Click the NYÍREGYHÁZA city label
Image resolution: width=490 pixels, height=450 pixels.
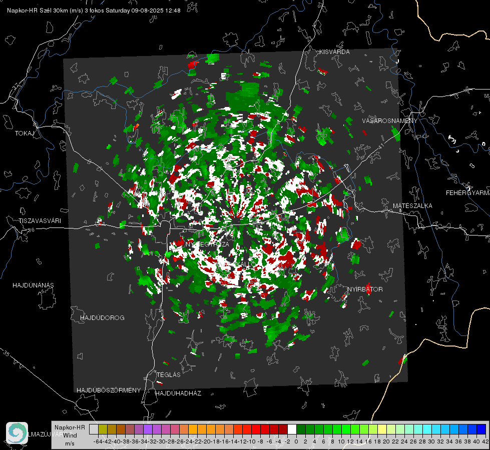coord(208,244)
